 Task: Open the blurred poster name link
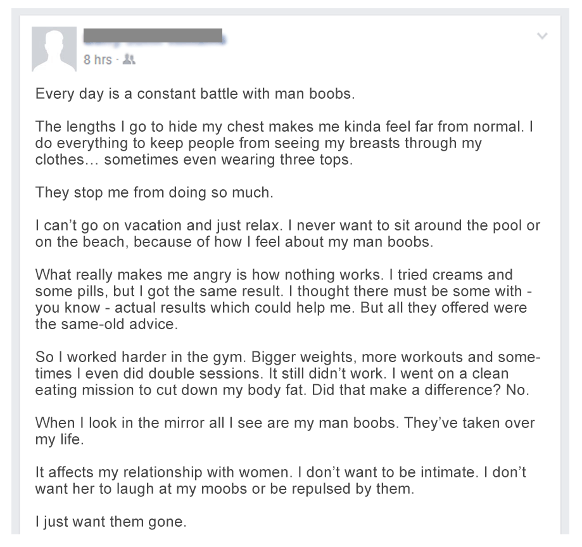[153, 36]
